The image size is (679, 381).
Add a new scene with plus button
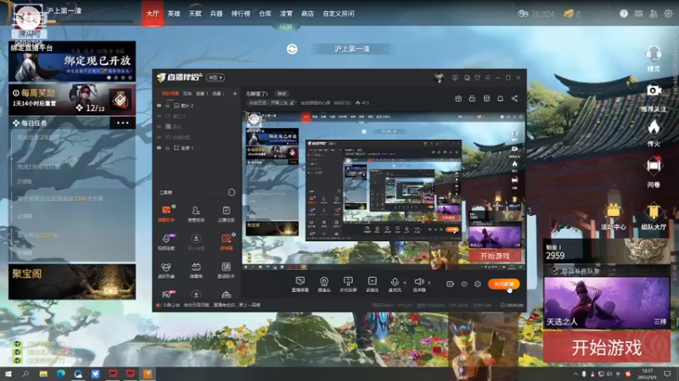click(x=235, y=93)
